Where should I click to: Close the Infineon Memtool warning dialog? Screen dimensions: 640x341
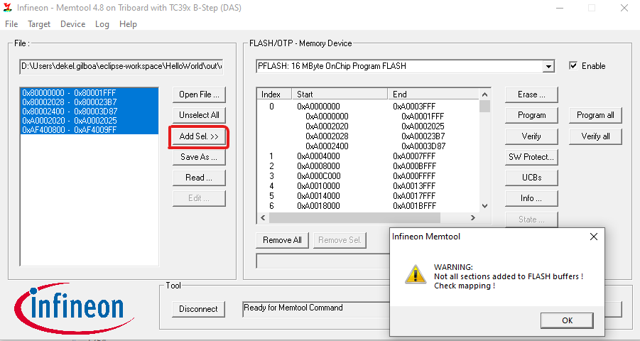click(594, 237)
